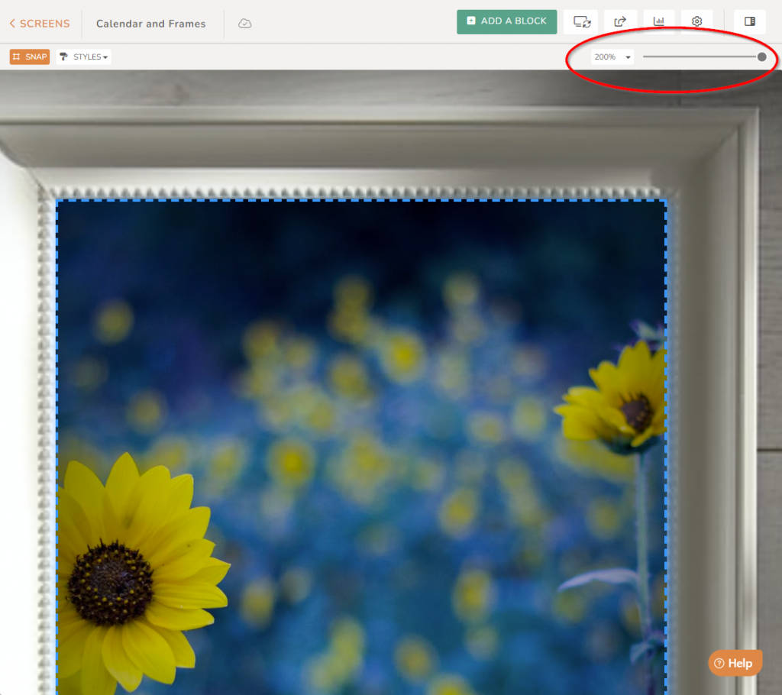Open the 200% zoom level dropdown
This screenshot has height=695, width=782.
tap(612, 57)
